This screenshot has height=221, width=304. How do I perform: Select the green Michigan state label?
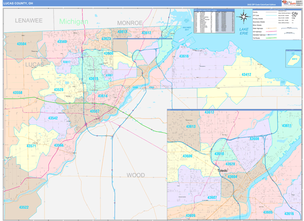(73, 22)
